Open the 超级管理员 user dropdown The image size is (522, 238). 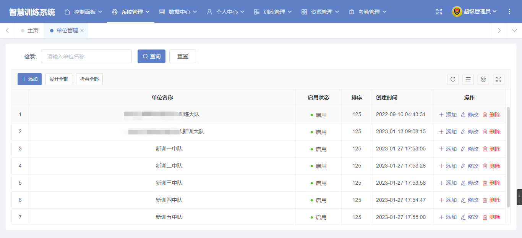pos(475,12)
